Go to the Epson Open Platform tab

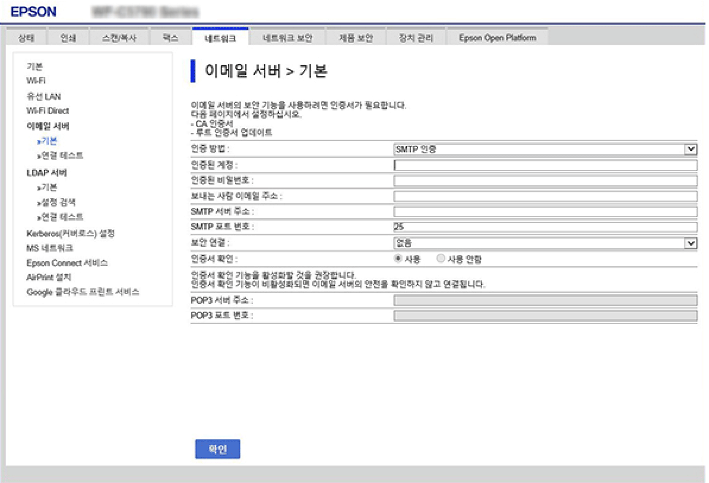[497, 38]
